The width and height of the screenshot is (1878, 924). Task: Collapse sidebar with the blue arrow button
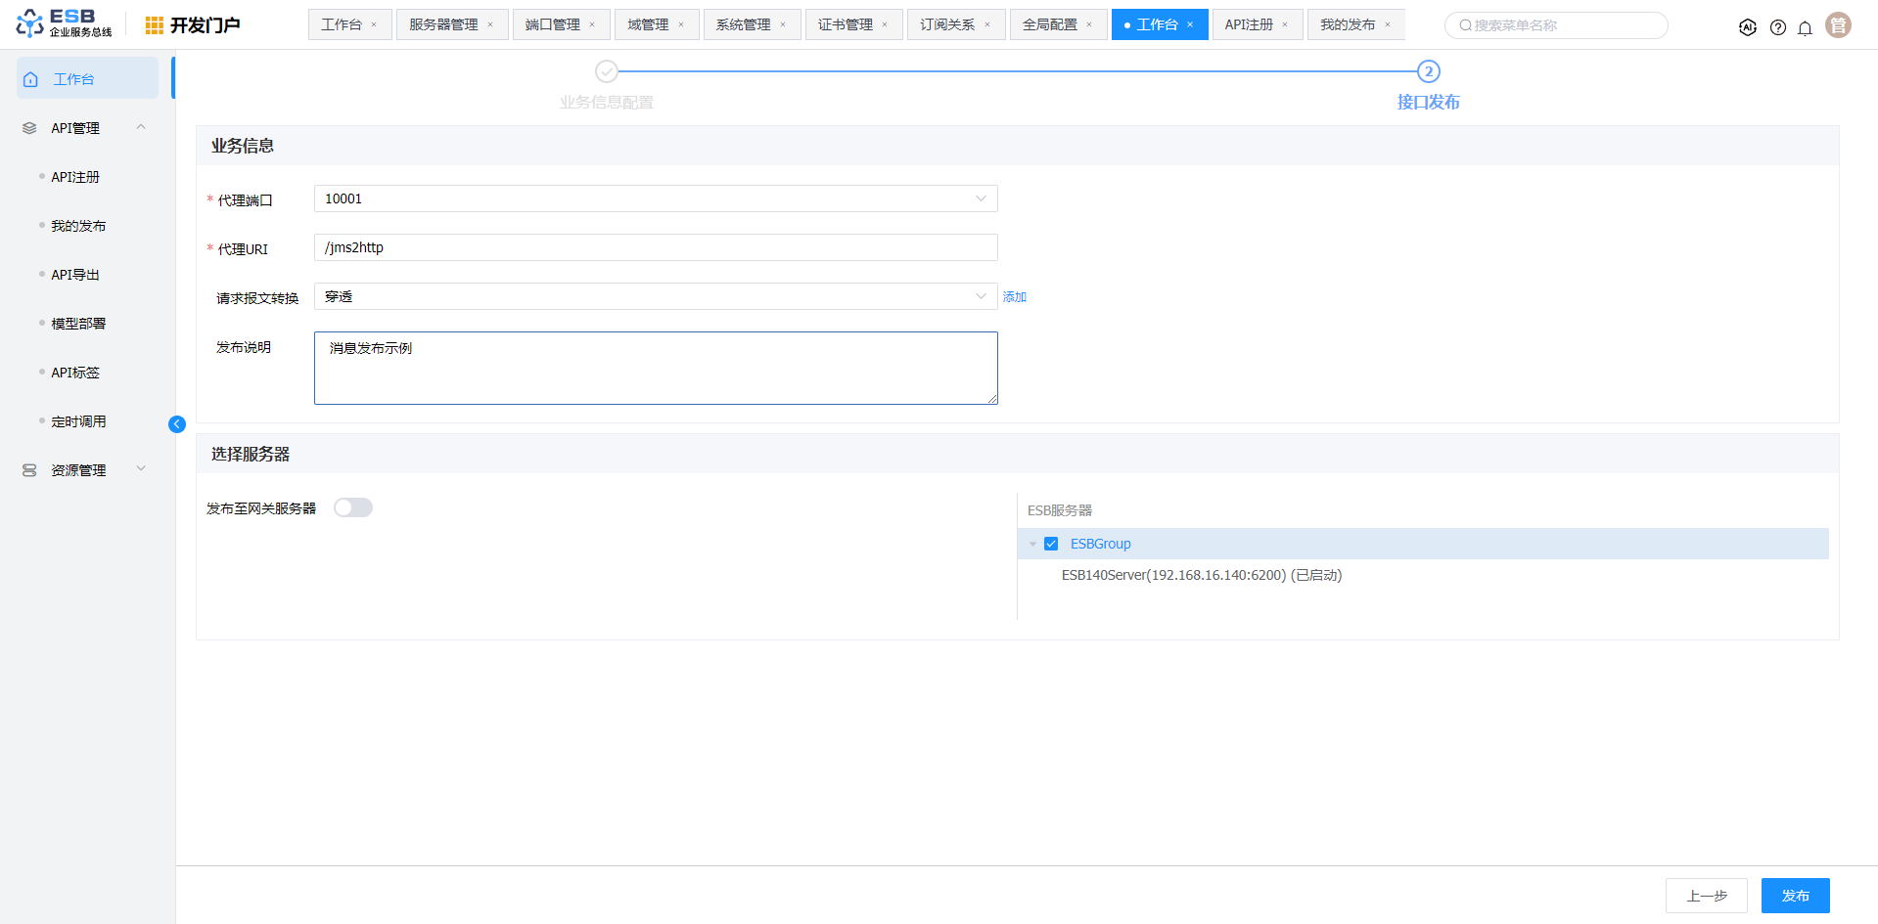(177, 424)
